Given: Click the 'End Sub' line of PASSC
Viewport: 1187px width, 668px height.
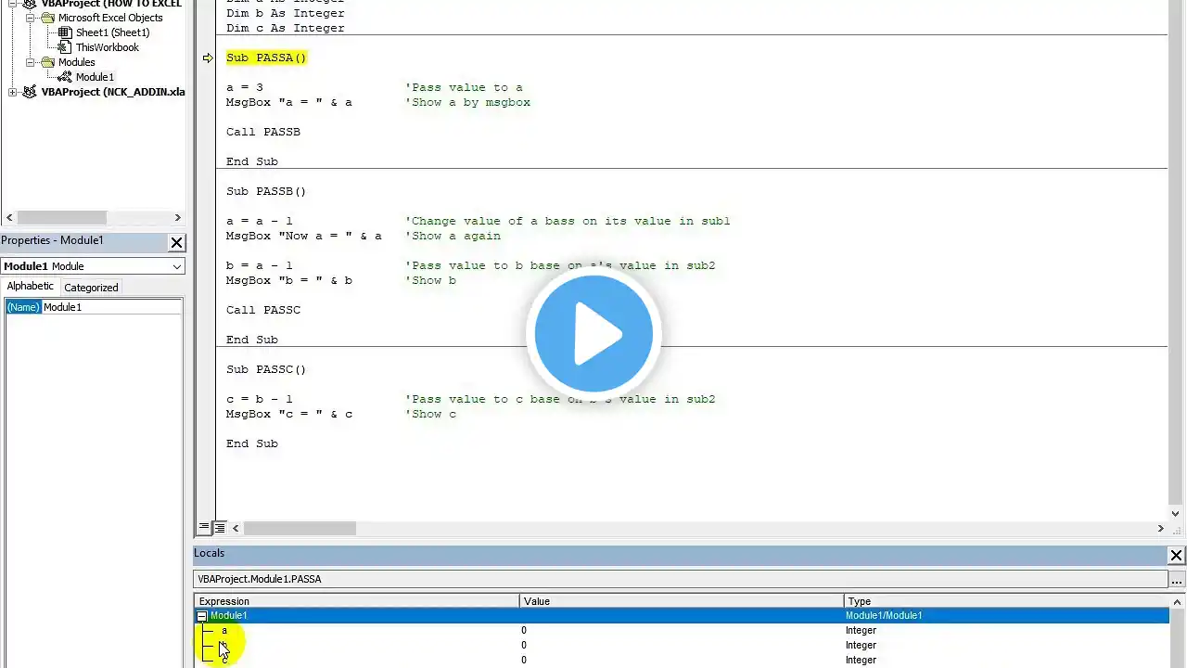Looking at the screenshot, I should pyautogui.click(x=252, y=443).
